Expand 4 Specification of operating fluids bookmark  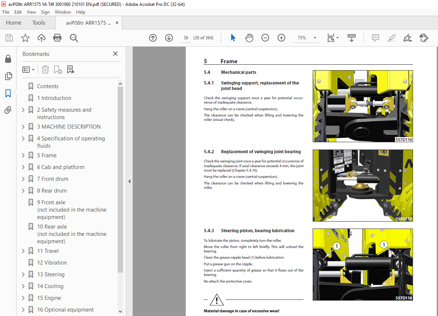[x=23, y=139]
